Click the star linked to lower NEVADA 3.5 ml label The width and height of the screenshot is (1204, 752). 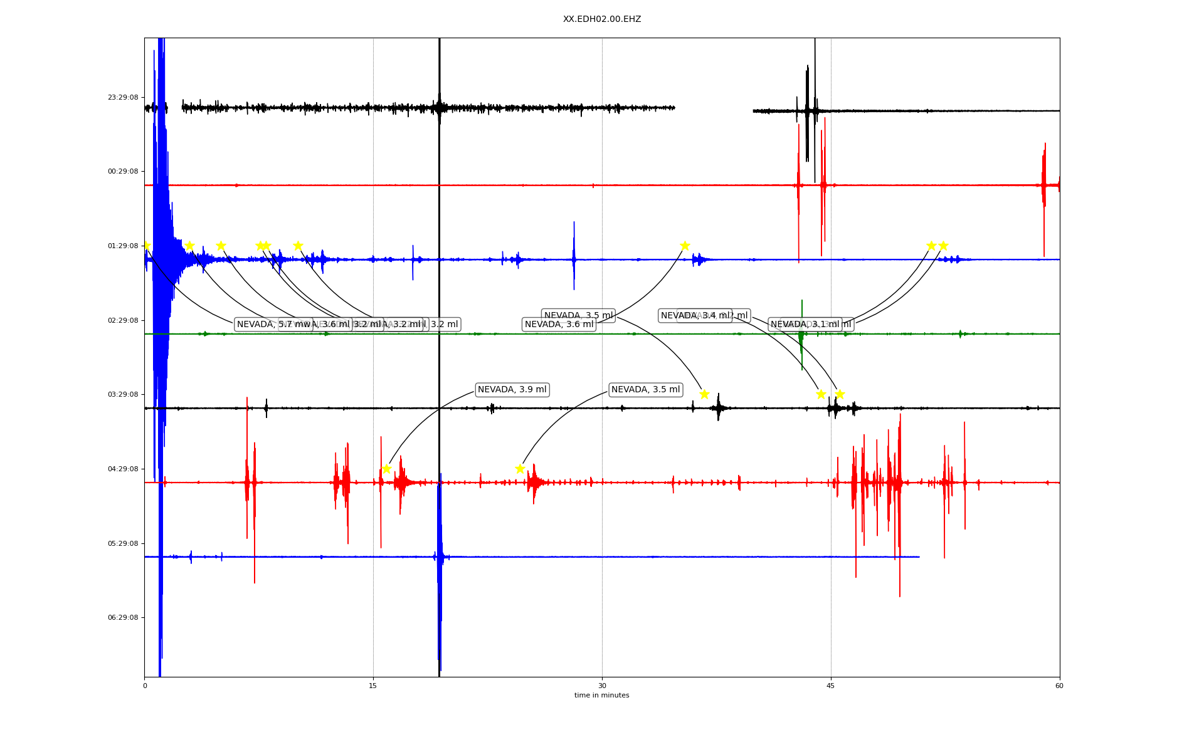pyautogui.click(x=520, y=469)
